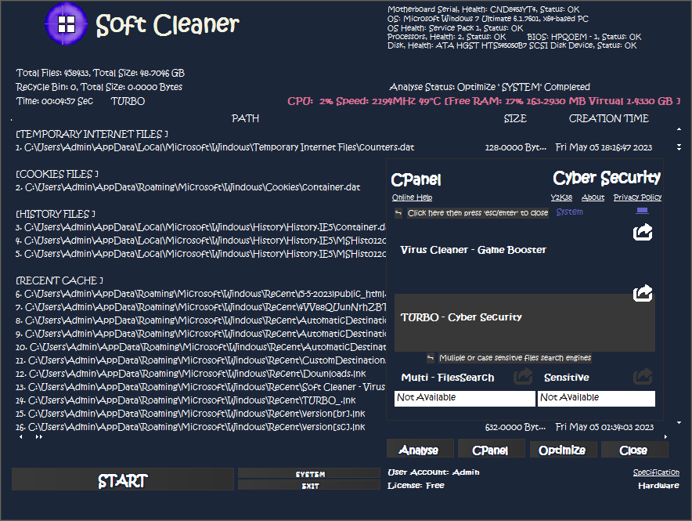Click the TURBO label beside Time
Screen dimensions: 692x521
pos(128,101)
